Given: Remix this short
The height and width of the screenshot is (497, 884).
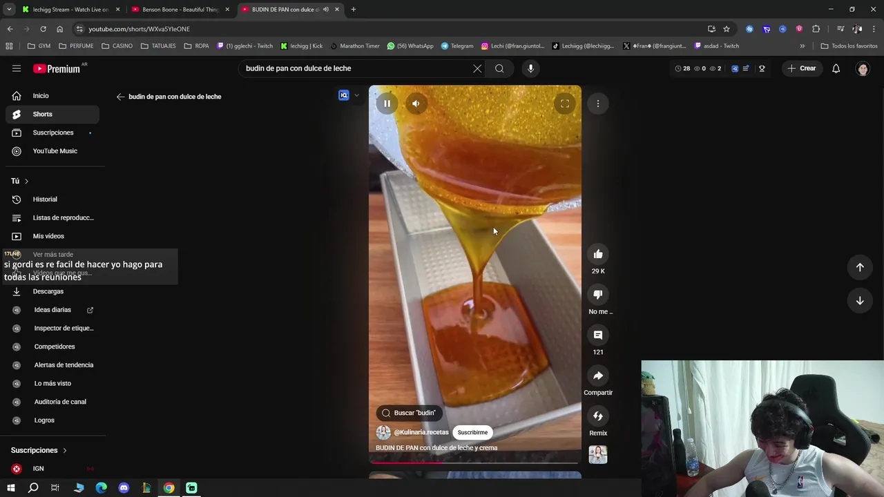Looking at the screenshot, I should 598,416.
